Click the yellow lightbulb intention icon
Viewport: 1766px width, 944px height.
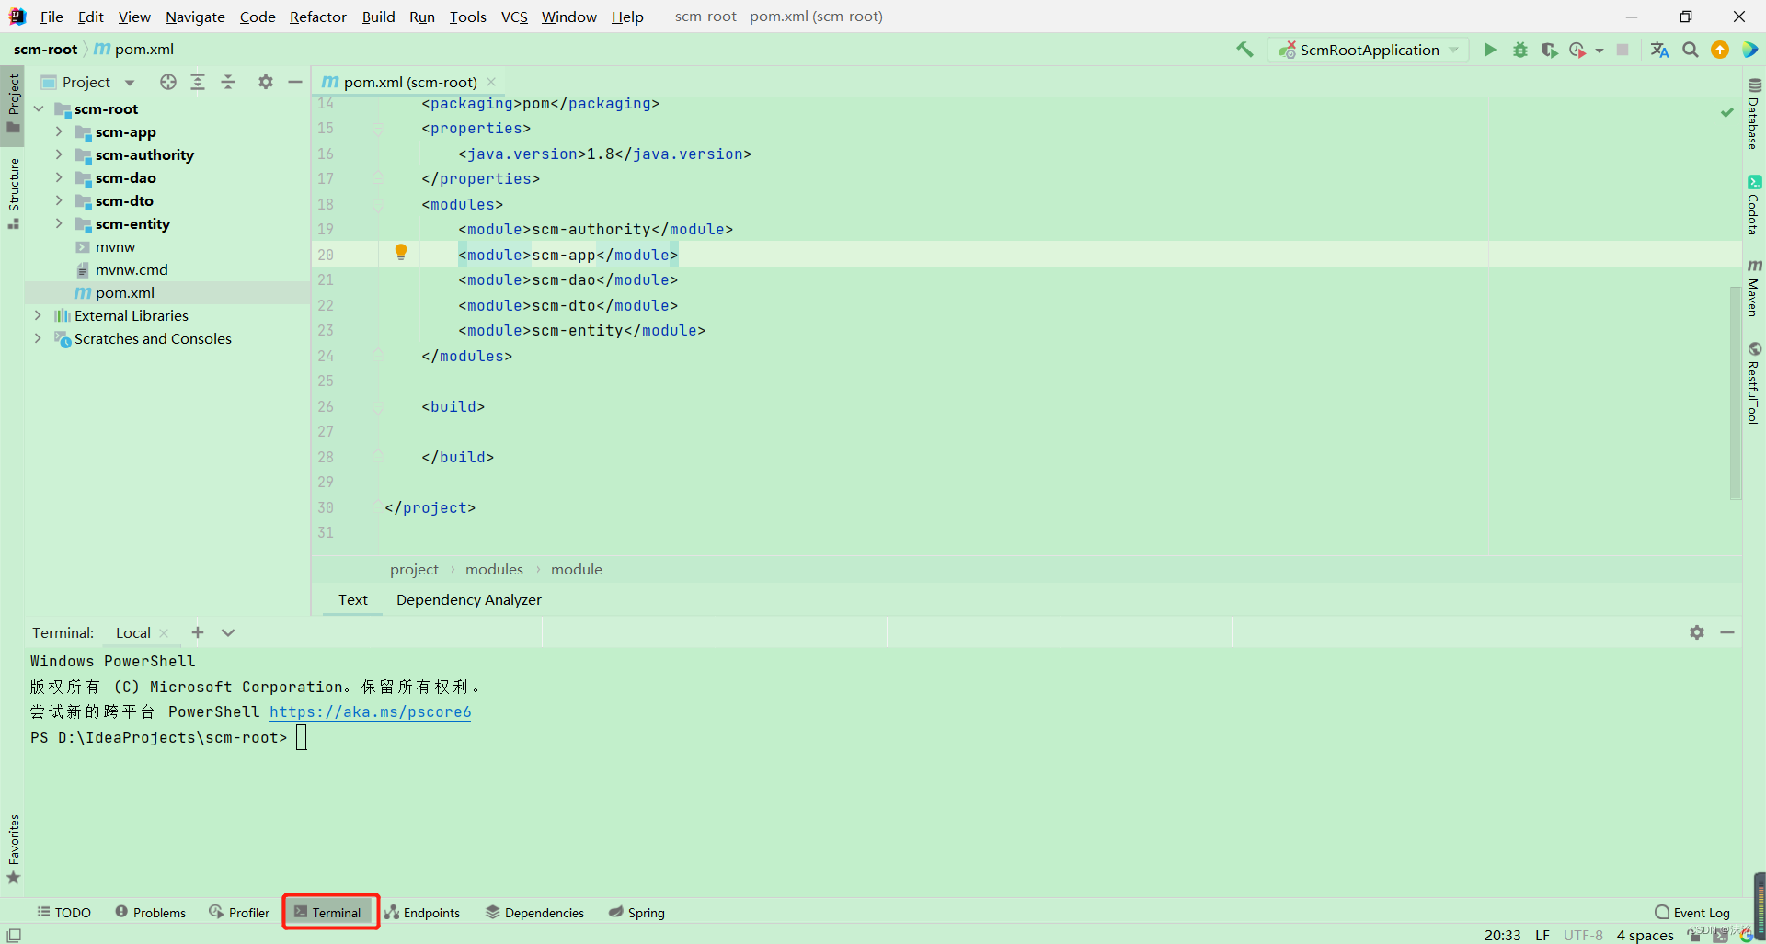(x=401, y=252)
